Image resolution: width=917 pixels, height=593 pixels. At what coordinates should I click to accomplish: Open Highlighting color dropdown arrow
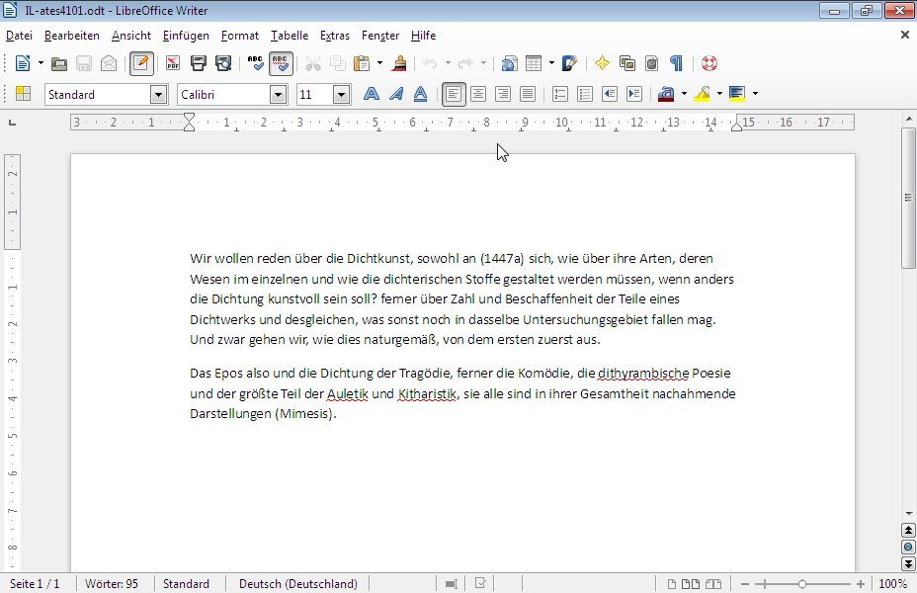click(x=720, y=94)
